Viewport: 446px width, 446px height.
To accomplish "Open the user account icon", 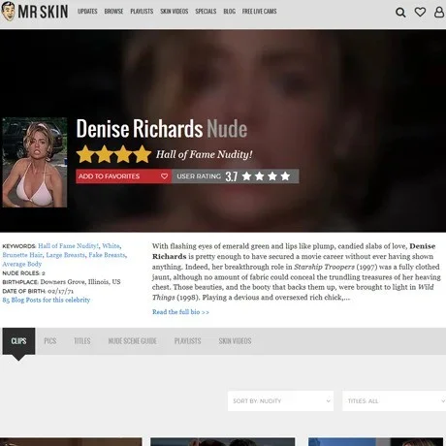I will 439,13.
